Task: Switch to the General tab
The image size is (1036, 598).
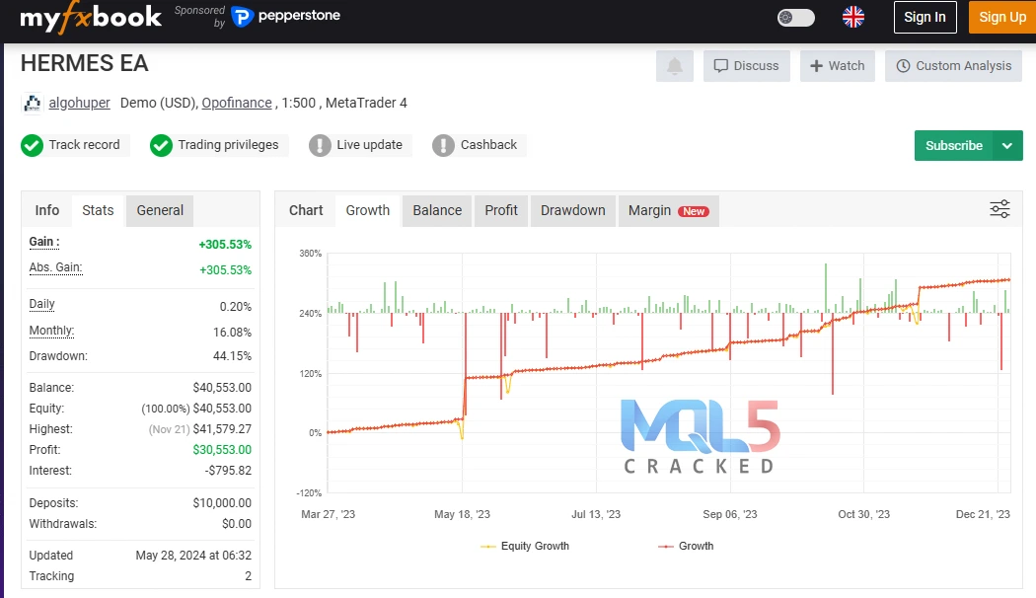Action: (x=160, y=210)
